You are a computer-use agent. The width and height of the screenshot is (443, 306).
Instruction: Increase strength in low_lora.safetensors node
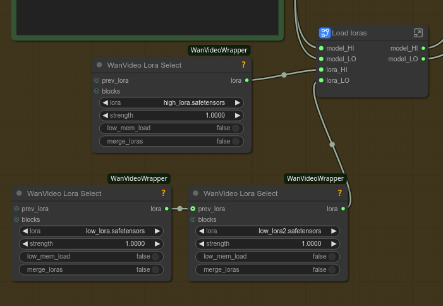[157, 243]
